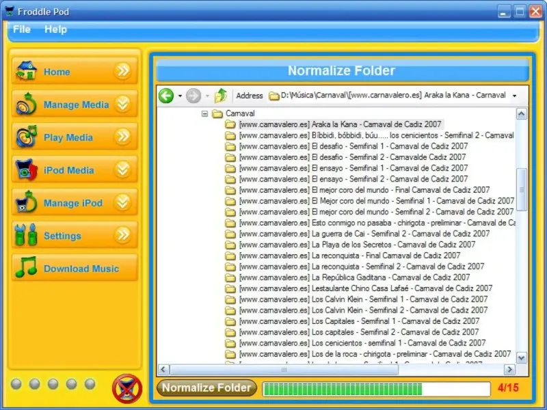This screenshot has height=410, width=547.
Task: Select El mejor coro del mundo Final
Action: coord(364,190)
